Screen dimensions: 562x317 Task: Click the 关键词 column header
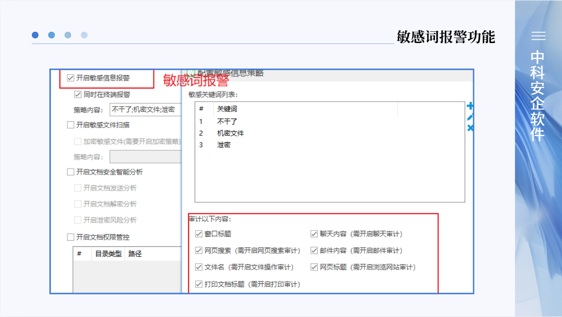pos(227,109)
